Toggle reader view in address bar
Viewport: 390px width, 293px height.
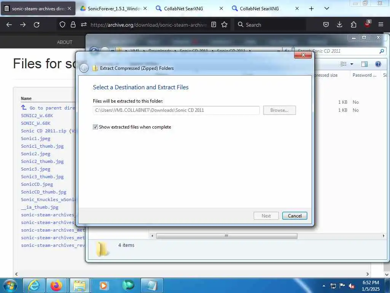pos(213,24)
